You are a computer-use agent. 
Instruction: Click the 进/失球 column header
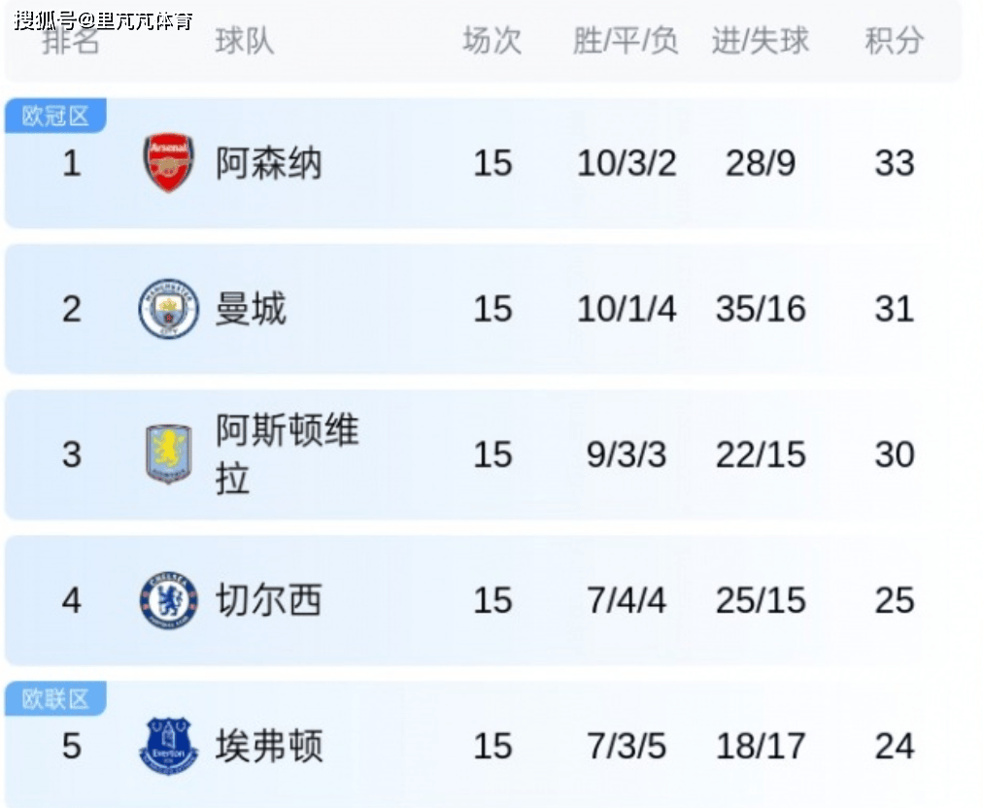pyautogui.click(x=760, y=42)
